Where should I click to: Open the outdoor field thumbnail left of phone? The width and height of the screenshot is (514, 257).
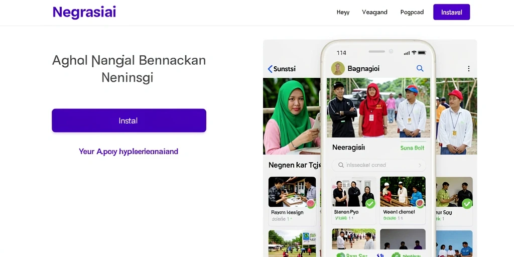click(292, 243)
